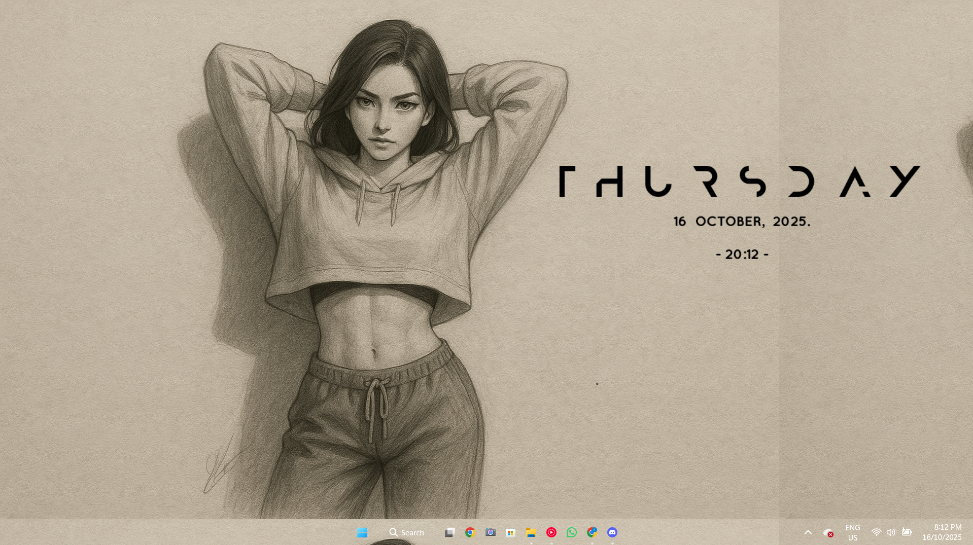Screen dimensions: 973x545
Task: Click the THURSDAY day widget text
Action: tap(739, 181)
